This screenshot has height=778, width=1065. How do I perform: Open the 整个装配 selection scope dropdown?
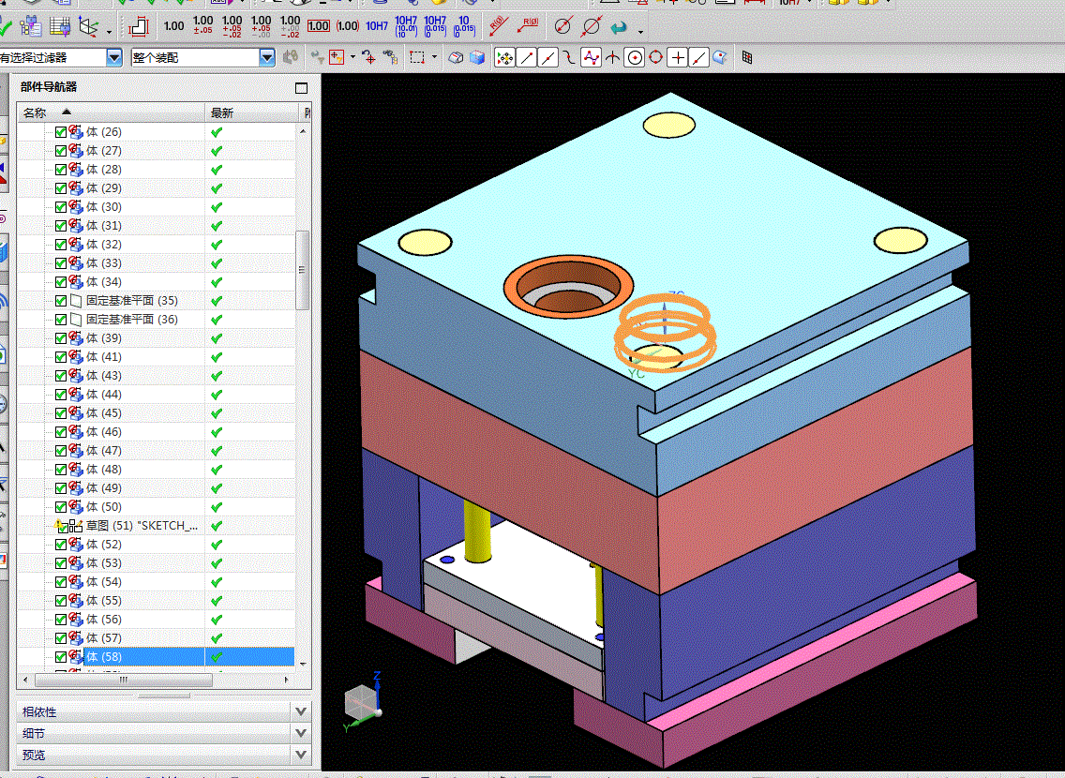click(x=267, y=58)
